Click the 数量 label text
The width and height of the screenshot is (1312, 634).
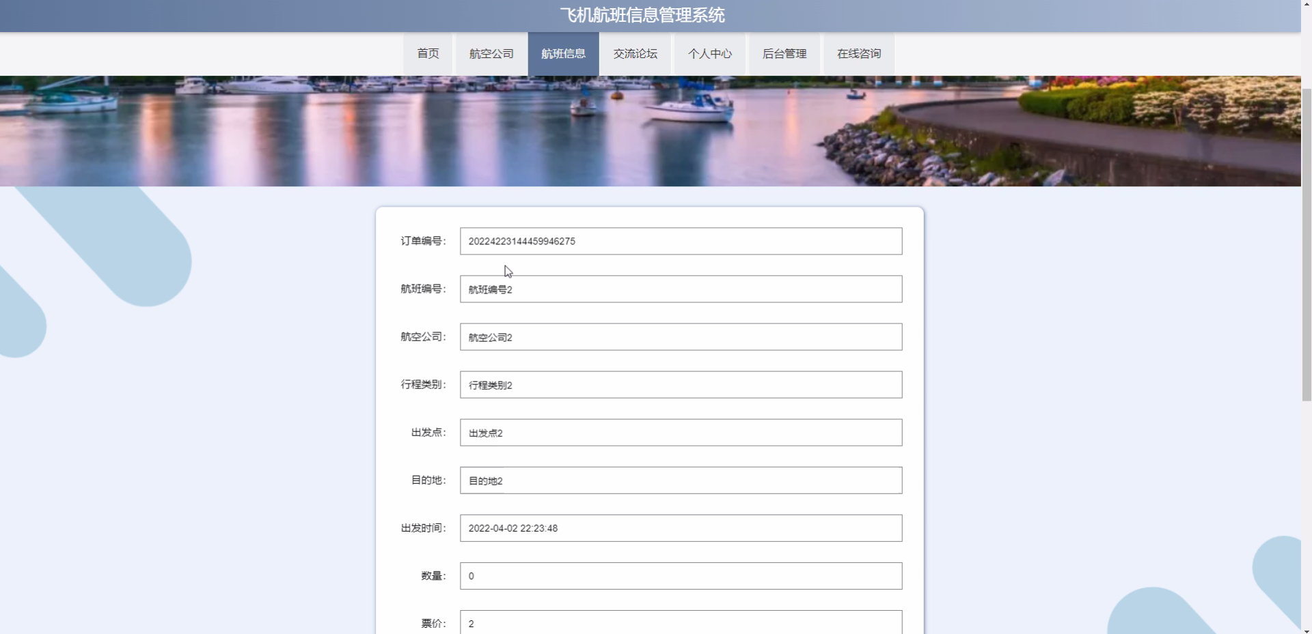pyautogui.click(x=433, y=575)
